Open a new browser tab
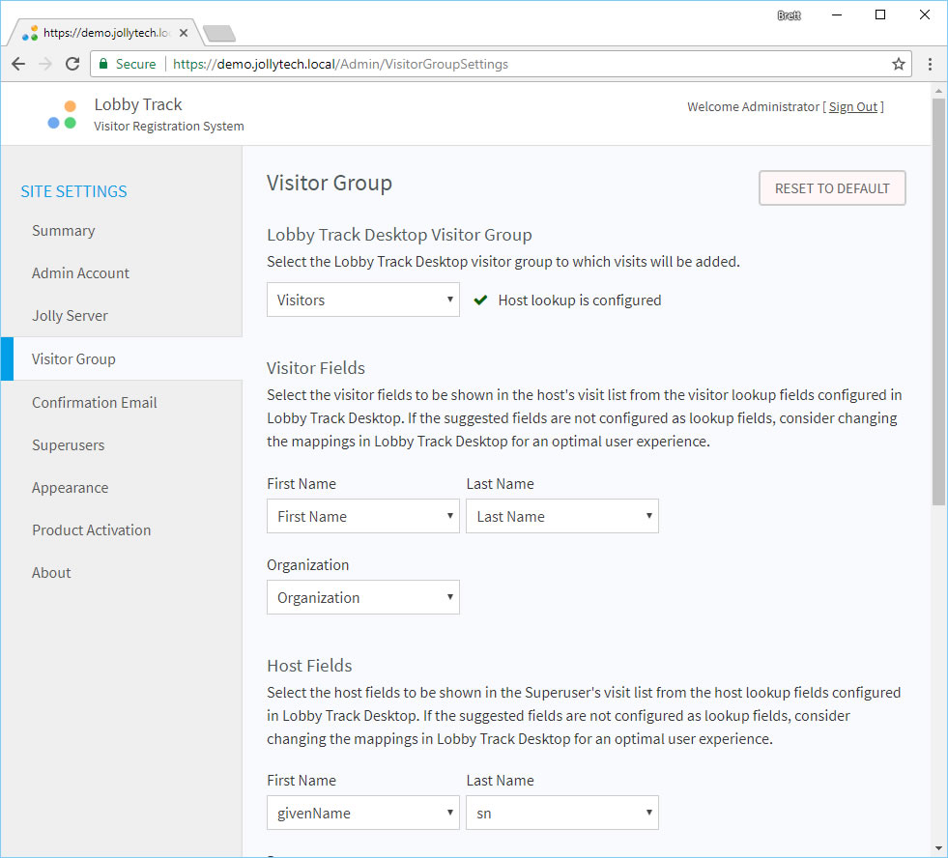Viewport: 948px width, 858px height. (x=218, y=33)
